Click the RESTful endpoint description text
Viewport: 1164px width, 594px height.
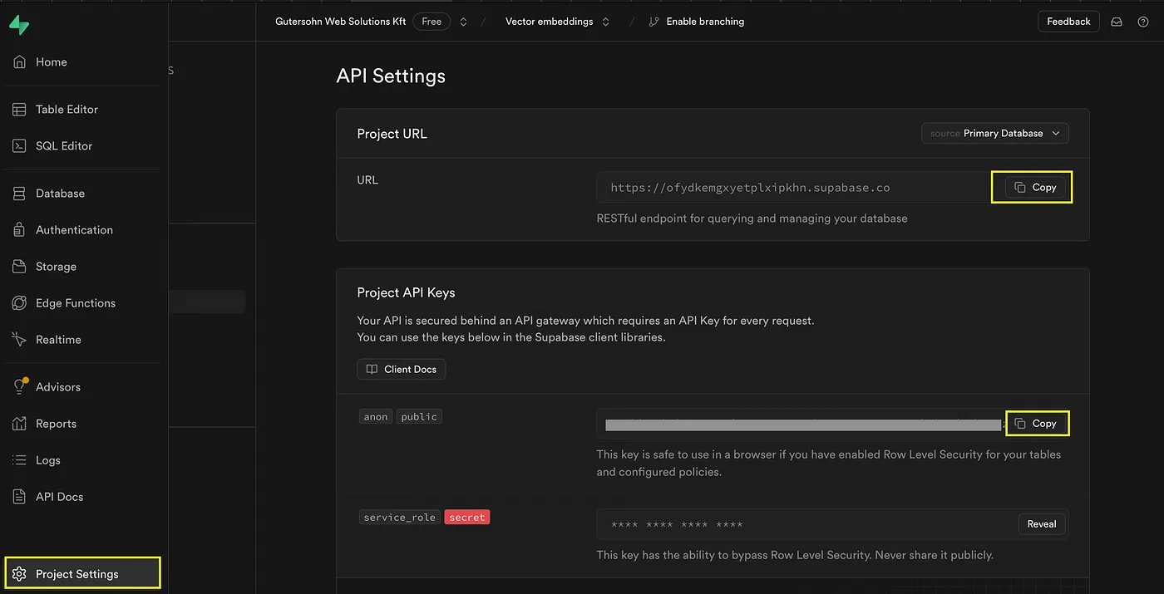(752, 218)
